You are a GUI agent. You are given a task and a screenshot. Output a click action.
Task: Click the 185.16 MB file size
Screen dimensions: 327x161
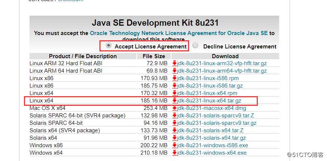[x=154, y=101]
